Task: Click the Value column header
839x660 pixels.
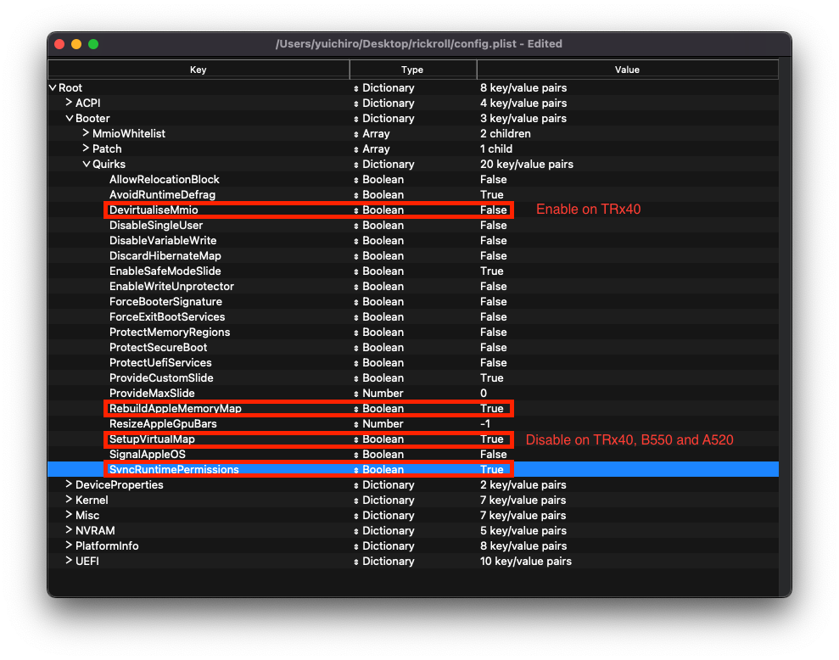Action: point(627,70)
